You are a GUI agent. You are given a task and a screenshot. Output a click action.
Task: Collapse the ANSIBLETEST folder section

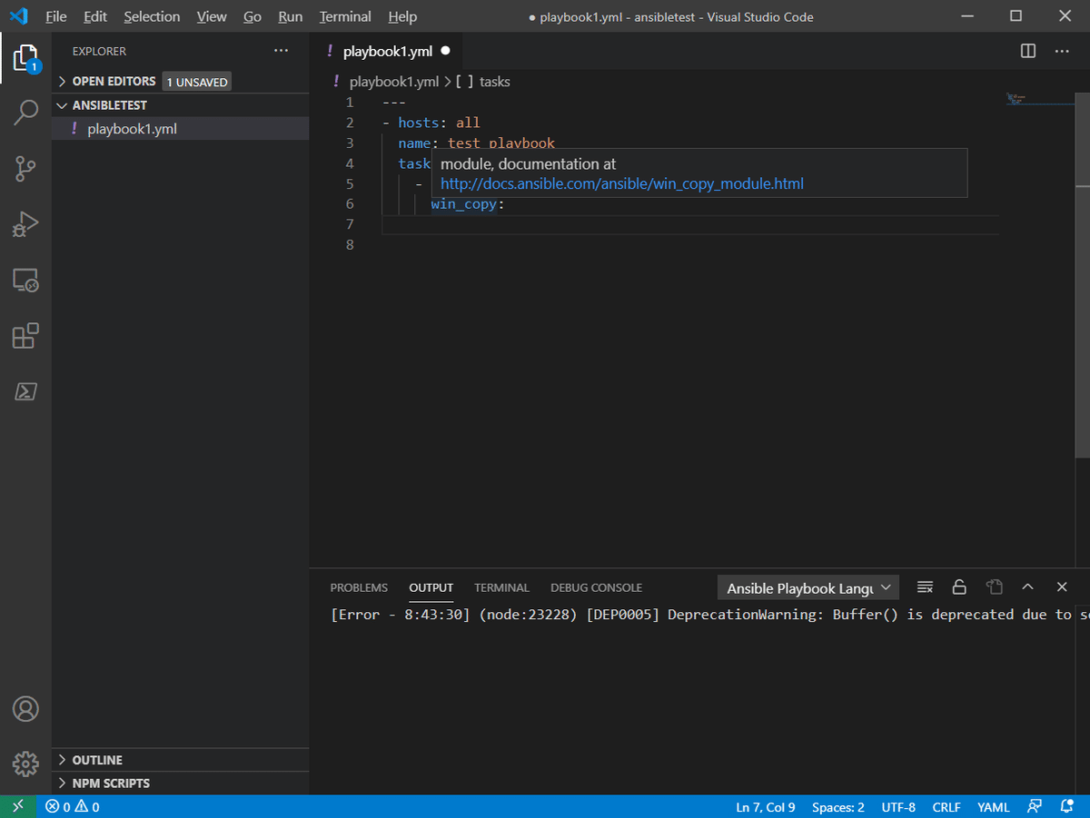109,105
